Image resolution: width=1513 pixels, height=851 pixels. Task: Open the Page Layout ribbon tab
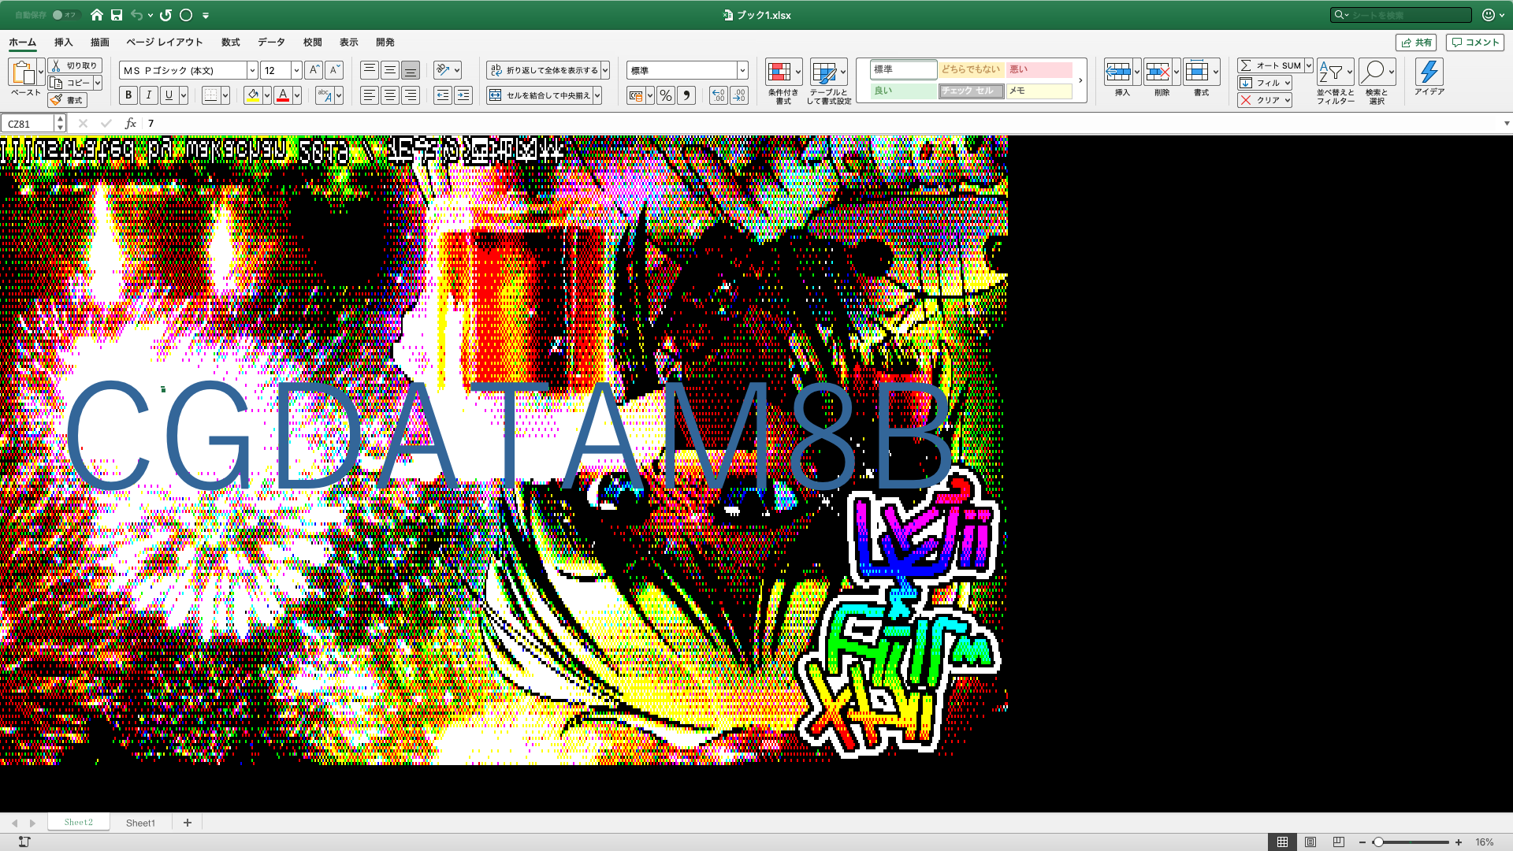pos(164,43)
